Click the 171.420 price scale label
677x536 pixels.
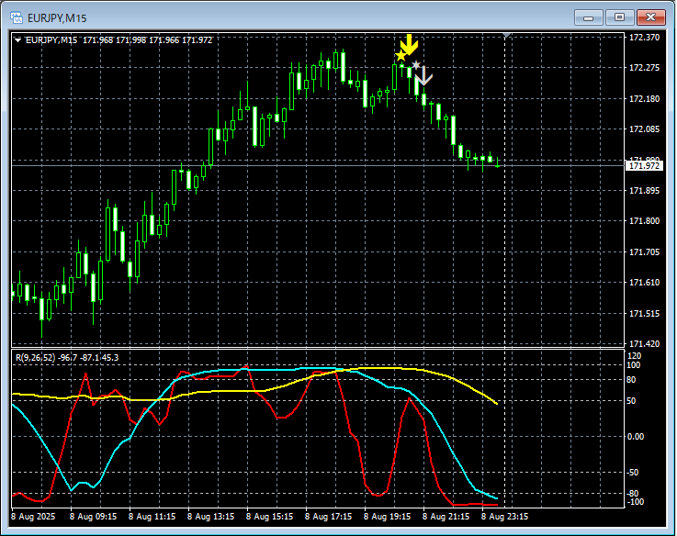[x=644, y=344]
